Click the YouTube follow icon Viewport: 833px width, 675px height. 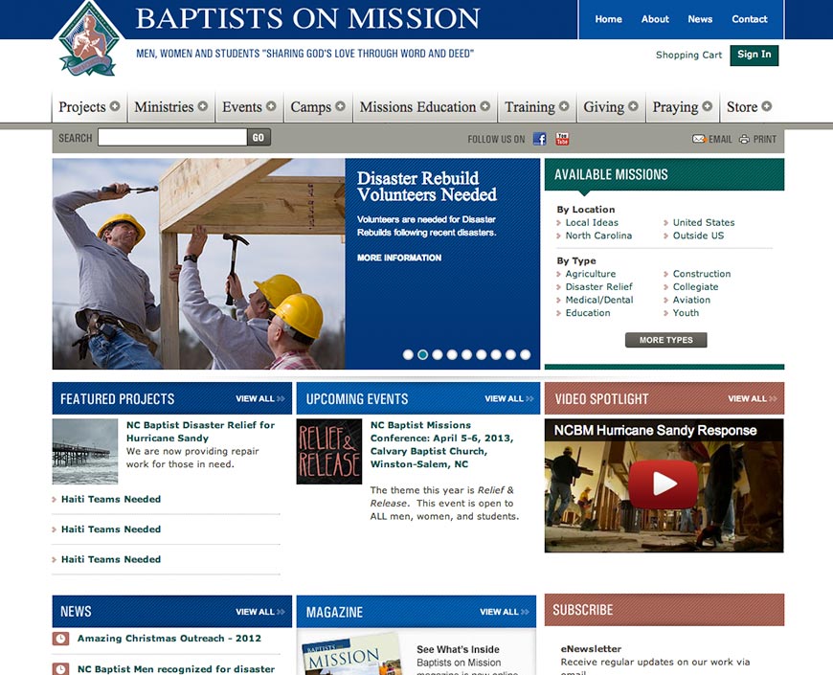tap(562, 139)
